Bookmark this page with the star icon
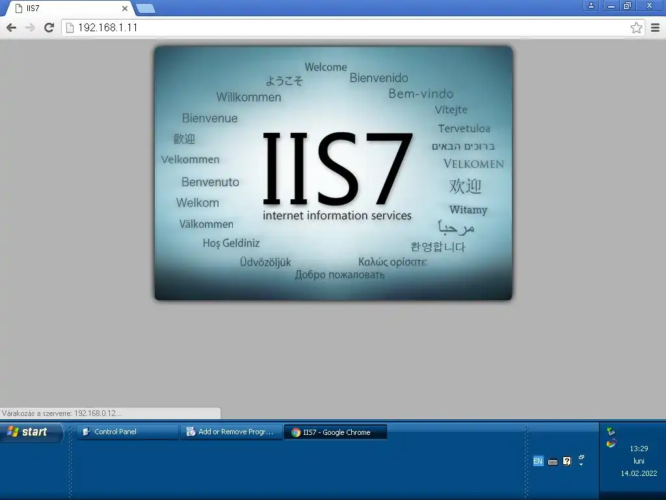666x500 pixels. [636, 27]
